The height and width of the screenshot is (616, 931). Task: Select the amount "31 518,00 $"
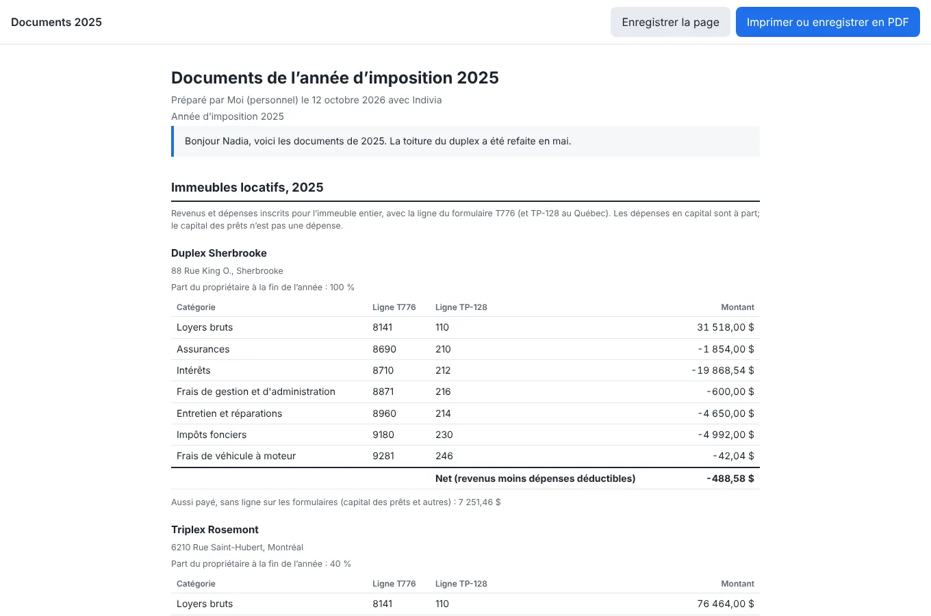(x=726, y=327)
